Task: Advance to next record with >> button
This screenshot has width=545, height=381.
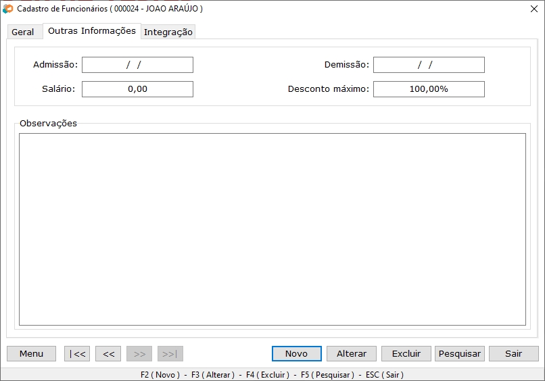Action: 139,353
